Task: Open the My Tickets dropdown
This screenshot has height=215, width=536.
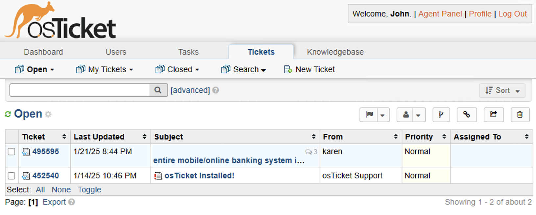Action: click(x=104, y=69)
